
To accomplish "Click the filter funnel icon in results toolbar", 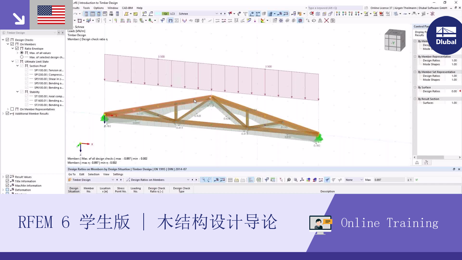I will click(x=267, y=180).
